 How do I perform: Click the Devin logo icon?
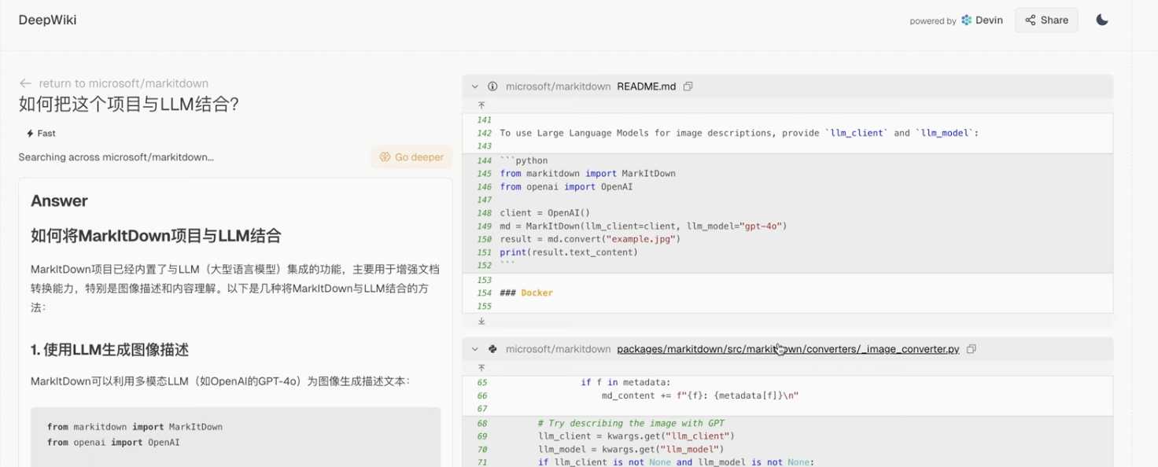point(967,20)
